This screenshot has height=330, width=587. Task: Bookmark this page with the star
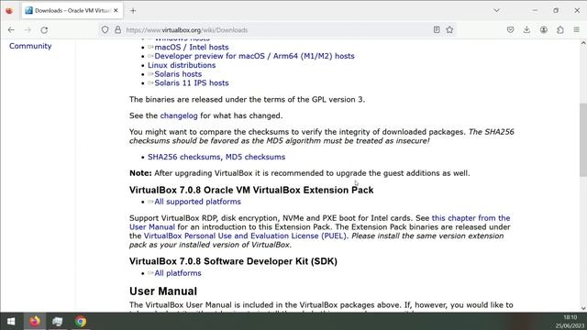(449, 30)
